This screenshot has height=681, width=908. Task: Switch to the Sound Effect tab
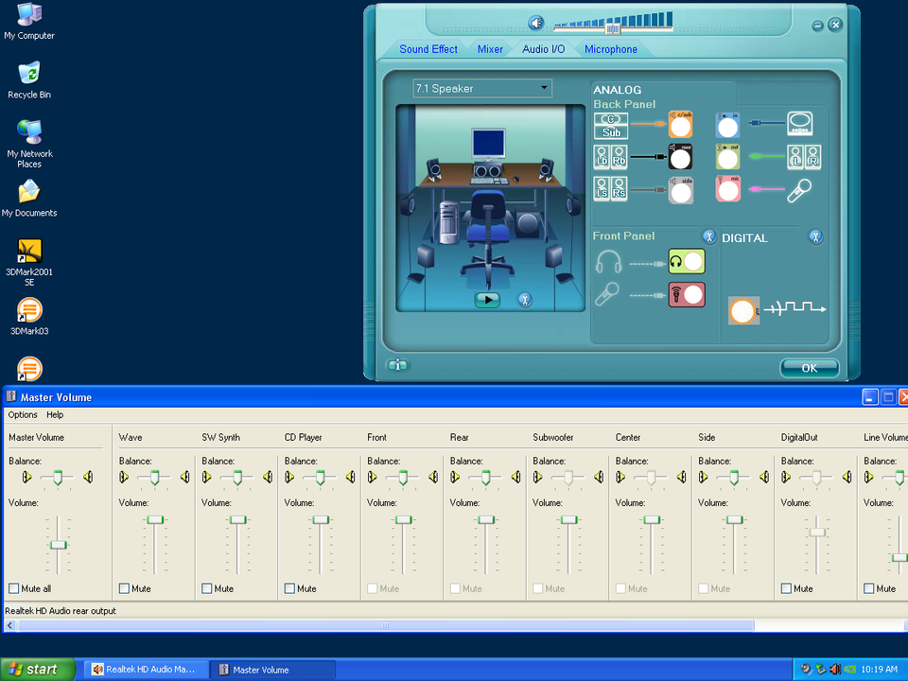(428, 49)
